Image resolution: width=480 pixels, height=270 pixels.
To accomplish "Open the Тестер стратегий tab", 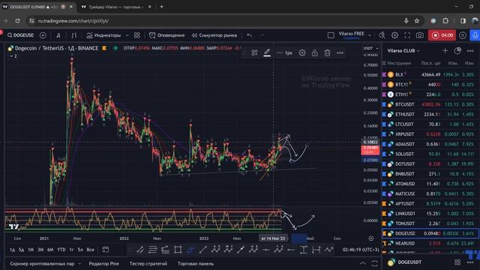I will coord(148,263).
